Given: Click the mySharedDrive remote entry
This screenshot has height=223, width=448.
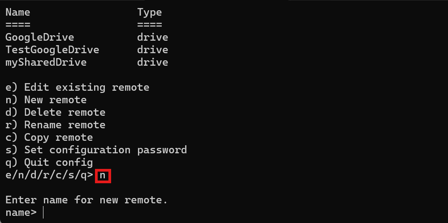Looking at the screenshot, I should click(x=46, y=63).
